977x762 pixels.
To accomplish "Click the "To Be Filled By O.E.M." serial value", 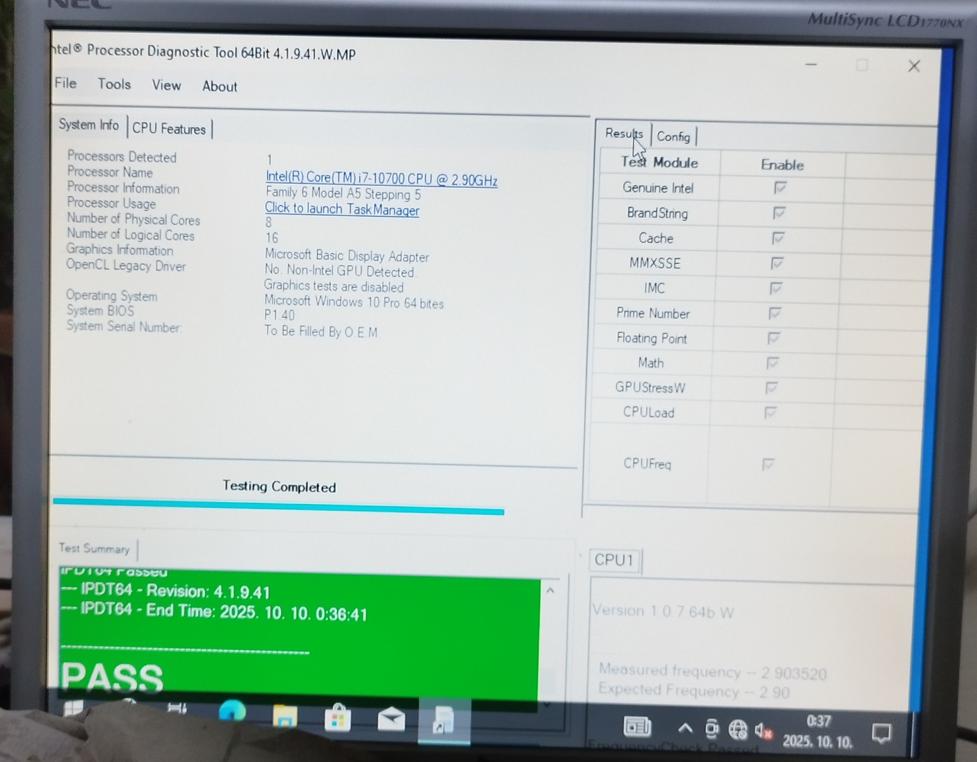I will click(x=321, y=332).
